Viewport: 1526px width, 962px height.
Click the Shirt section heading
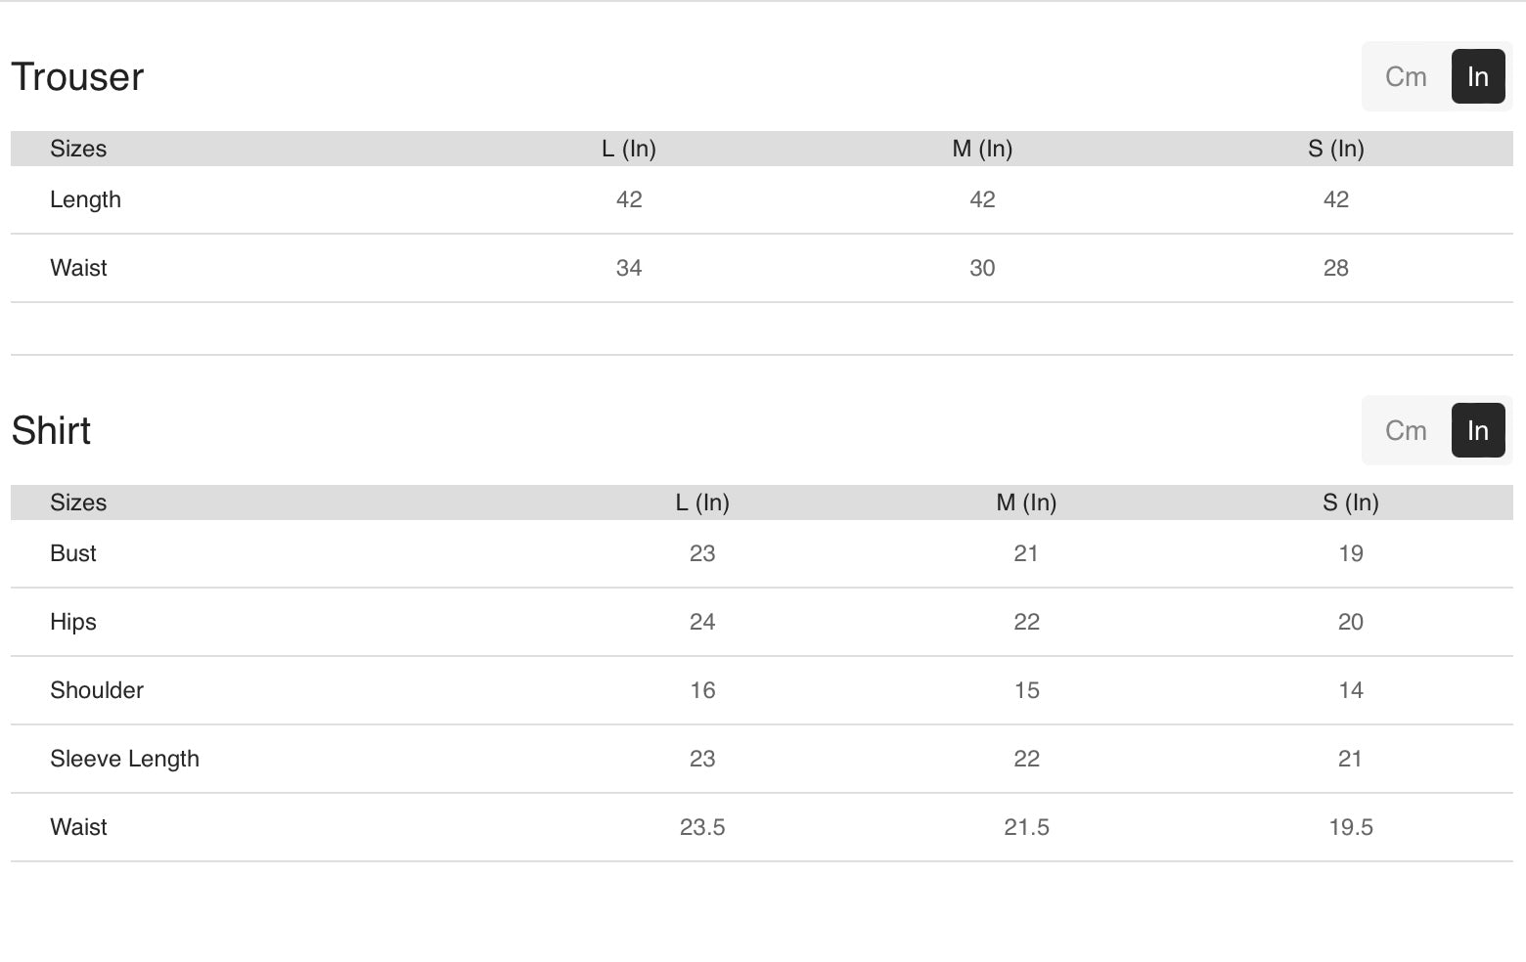click(51, 431)
